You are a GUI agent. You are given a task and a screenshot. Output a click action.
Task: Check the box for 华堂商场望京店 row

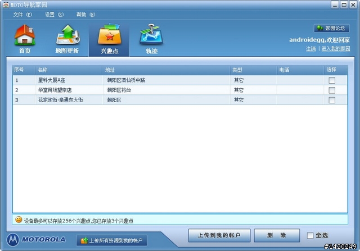pyautogui.click(x=332, y=90)
